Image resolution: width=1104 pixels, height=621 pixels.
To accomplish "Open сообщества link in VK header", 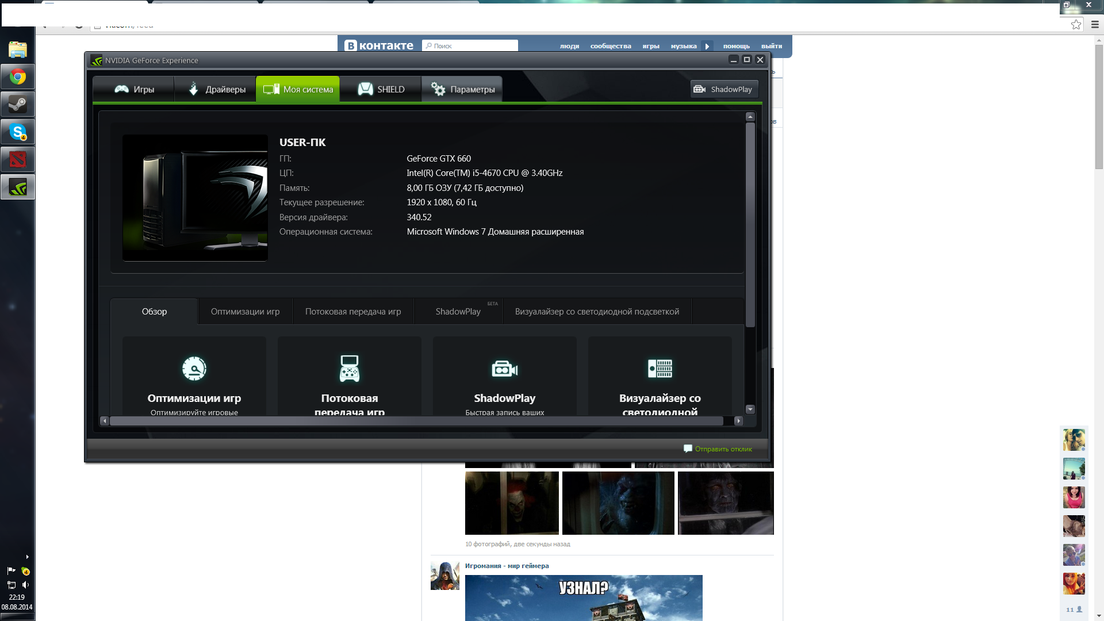I will click(611, 47).
